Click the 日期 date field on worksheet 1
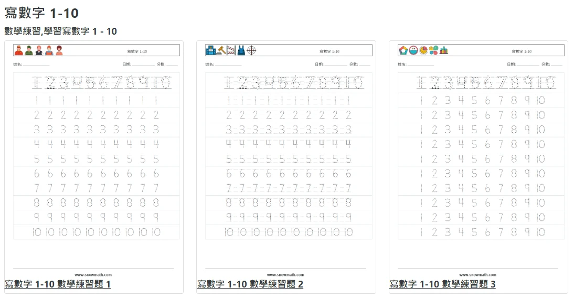 point(139,65)
